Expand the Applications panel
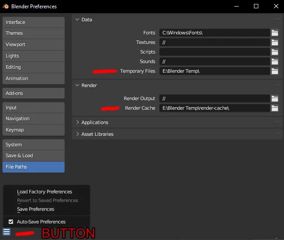Viewport: 284px width, 240px height. click(x=78, y=122)
